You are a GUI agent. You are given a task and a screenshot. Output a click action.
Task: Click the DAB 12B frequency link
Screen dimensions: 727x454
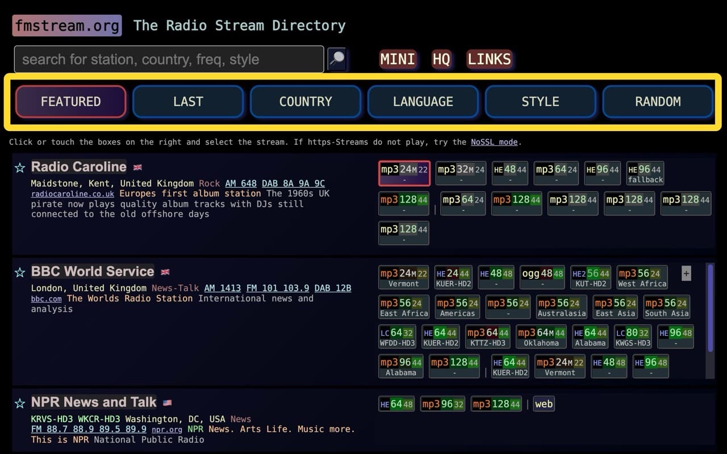pos(333,288)
